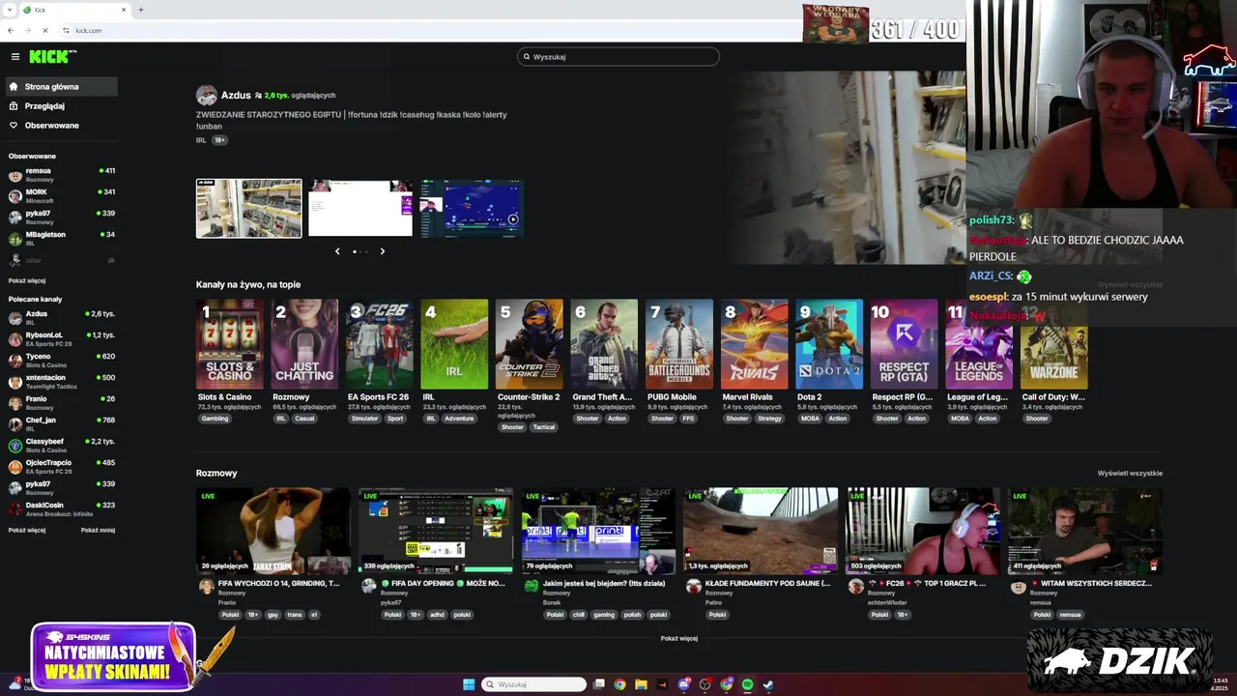Select the Strona główna sidebar item
Viewport: 1237px width, 696px height.
coord(62,87)
